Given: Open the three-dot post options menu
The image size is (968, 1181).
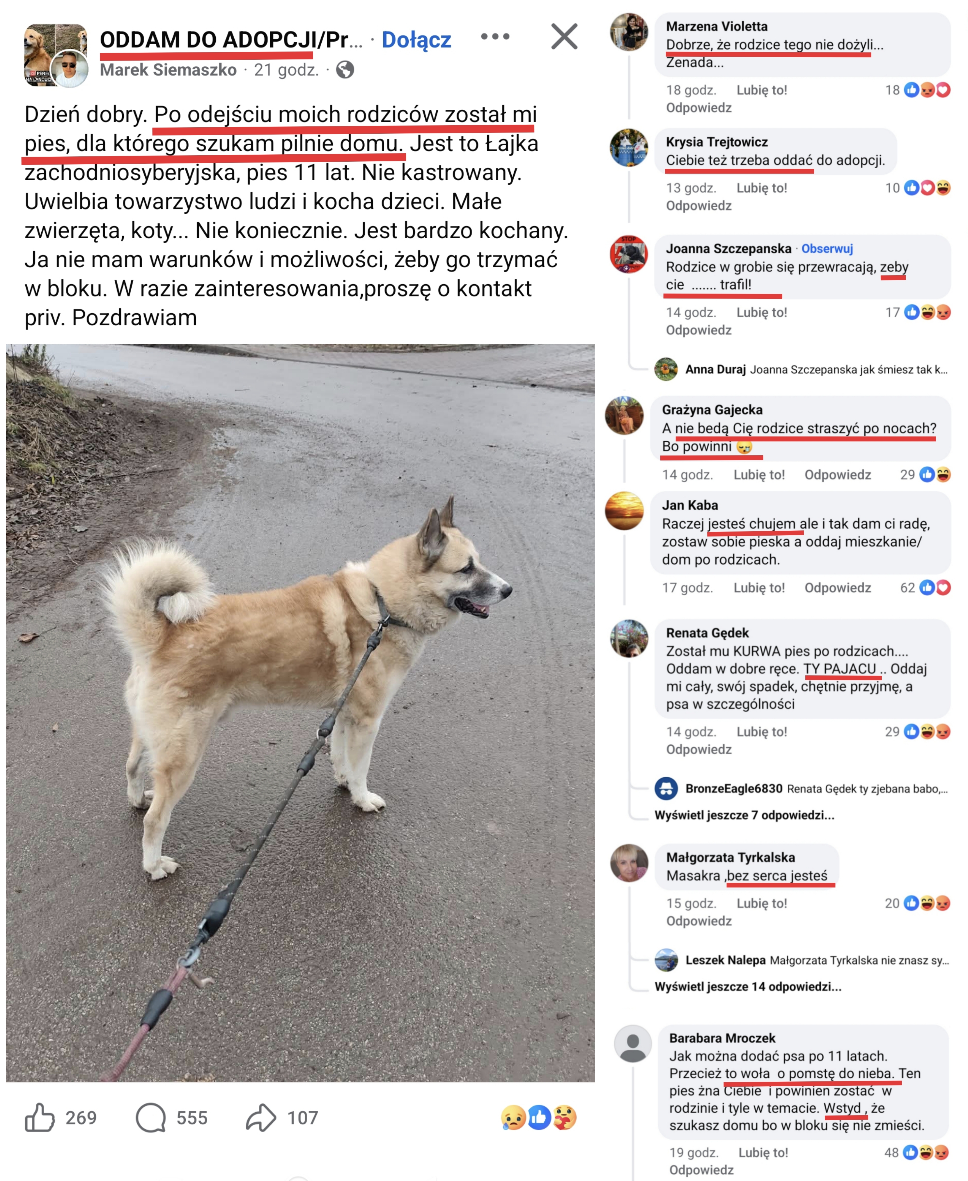Looking at the screenshot, I should pos(495,37).
